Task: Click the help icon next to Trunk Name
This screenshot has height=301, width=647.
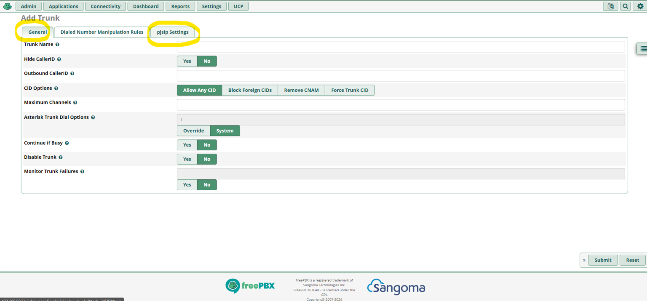Action: tap(57, 44)
